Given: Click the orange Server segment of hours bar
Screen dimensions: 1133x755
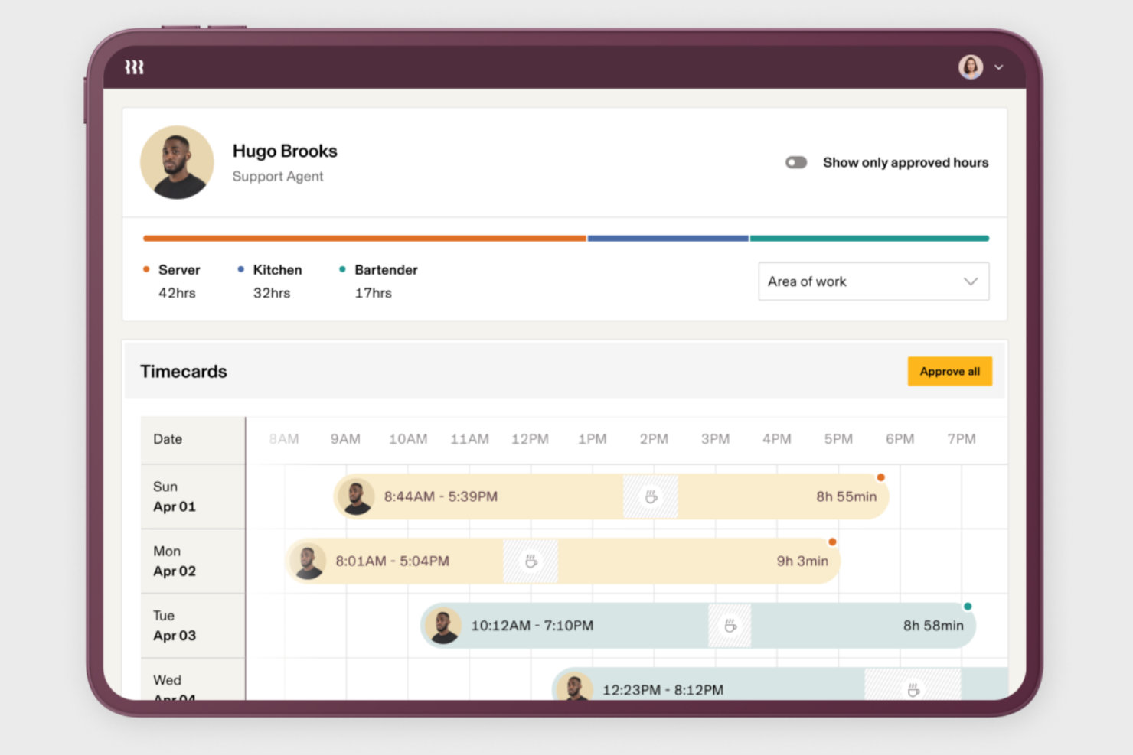Looking at the screenshot, I should [x=364, y=238].
